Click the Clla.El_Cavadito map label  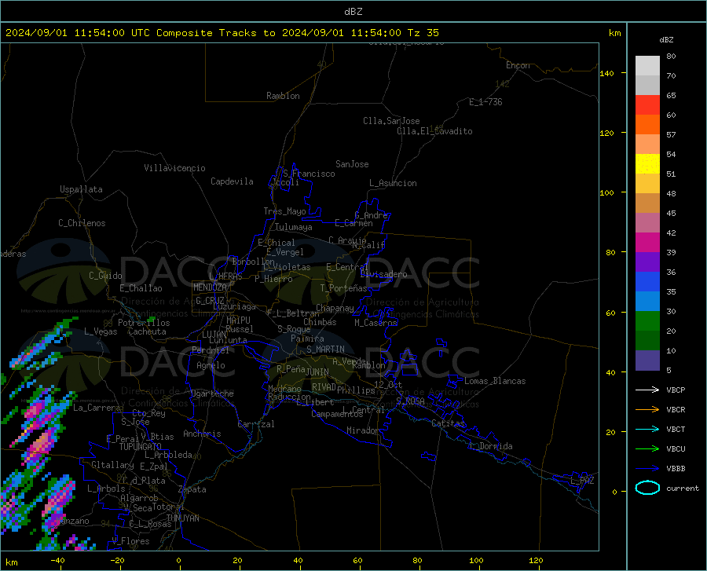pyautogui.click(x=434, y=131)
